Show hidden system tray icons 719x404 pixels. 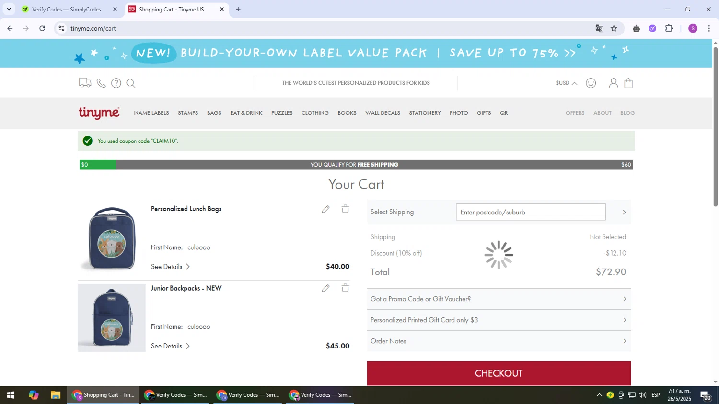[599, 395]
